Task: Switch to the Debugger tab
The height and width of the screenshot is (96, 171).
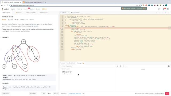Action: pyautogui.click(x=80, y=63)
